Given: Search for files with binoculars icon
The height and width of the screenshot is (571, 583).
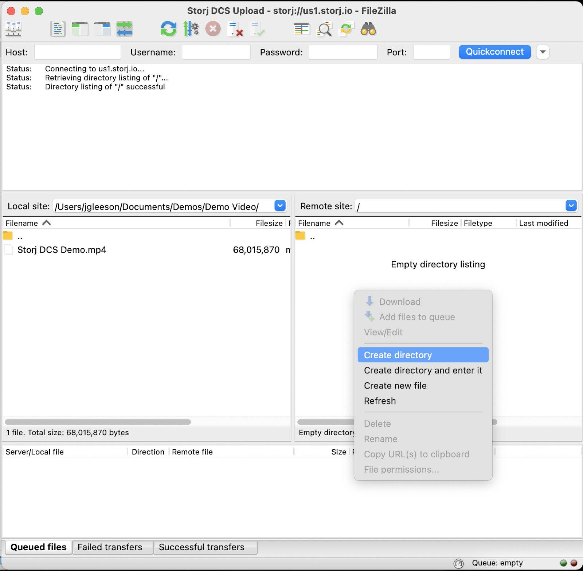Looking at the screenshot, I should click(368, 29).
